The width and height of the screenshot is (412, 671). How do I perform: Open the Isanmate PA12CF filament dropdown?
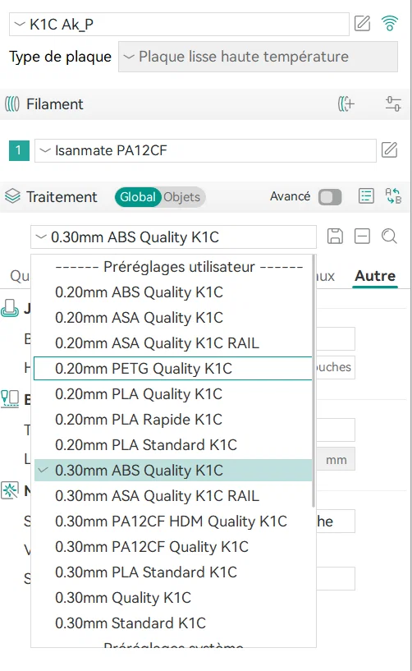205,150
